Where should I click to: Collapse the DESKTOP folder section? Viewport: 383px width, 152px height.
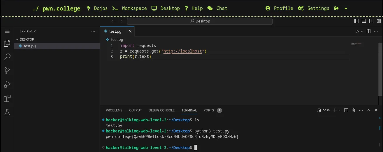[27, 39]
